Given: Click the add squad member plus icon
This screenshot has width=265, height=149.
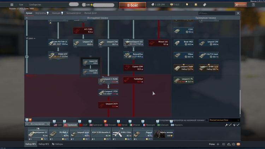Looking at the screenshot, I should (218, 144).
